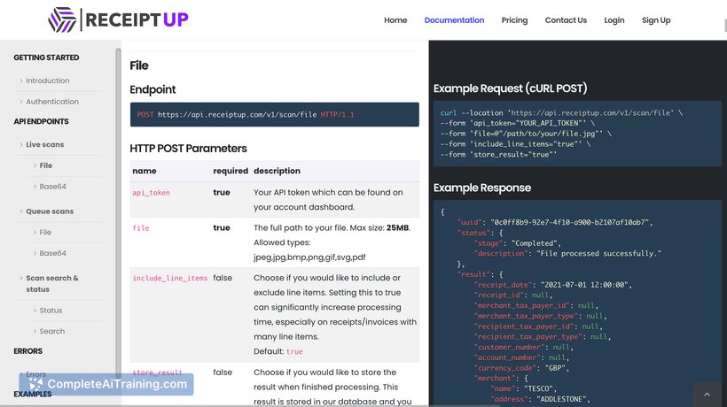The image size is (727, 407).
Task: Click the API ENDPOINTS sidebar heading
Action: (x=41, y=121)
